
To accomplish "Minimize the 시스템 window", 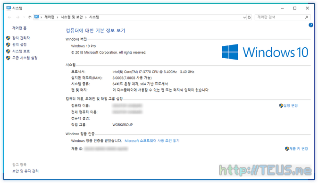I will (x=282, y=8).
